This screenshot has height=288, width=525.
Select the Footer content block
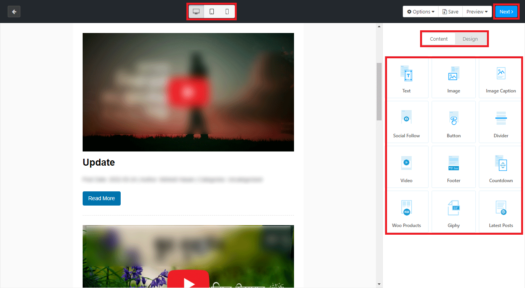point(454,167)
